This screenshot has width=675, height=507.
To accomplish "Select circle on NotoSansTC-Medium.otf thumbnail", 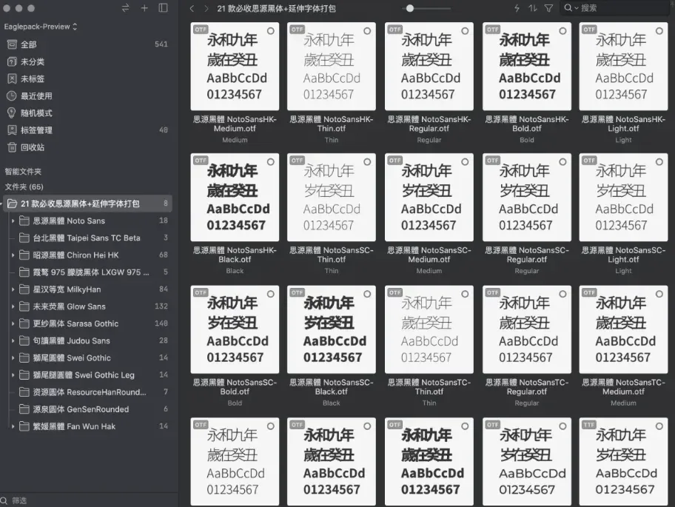I will click(x=659, y=294).
